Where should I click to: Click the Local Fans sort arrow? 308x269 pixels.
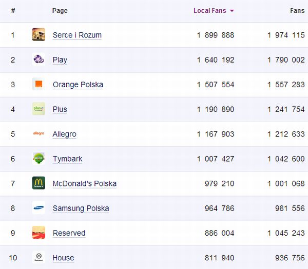232,11
